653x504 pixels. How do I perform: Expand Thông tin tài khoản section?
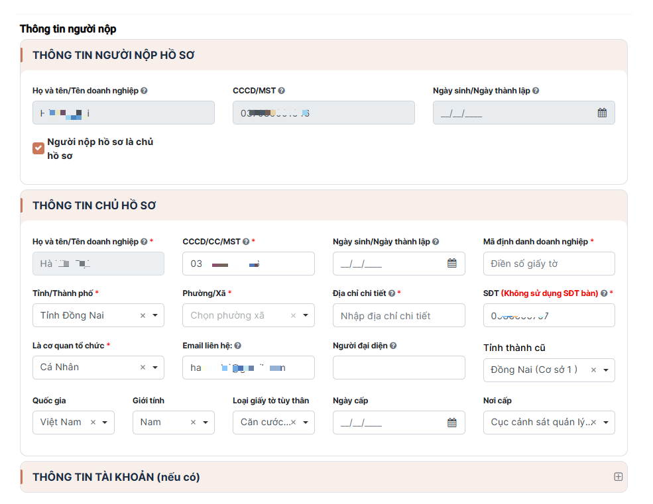(618, 477)
